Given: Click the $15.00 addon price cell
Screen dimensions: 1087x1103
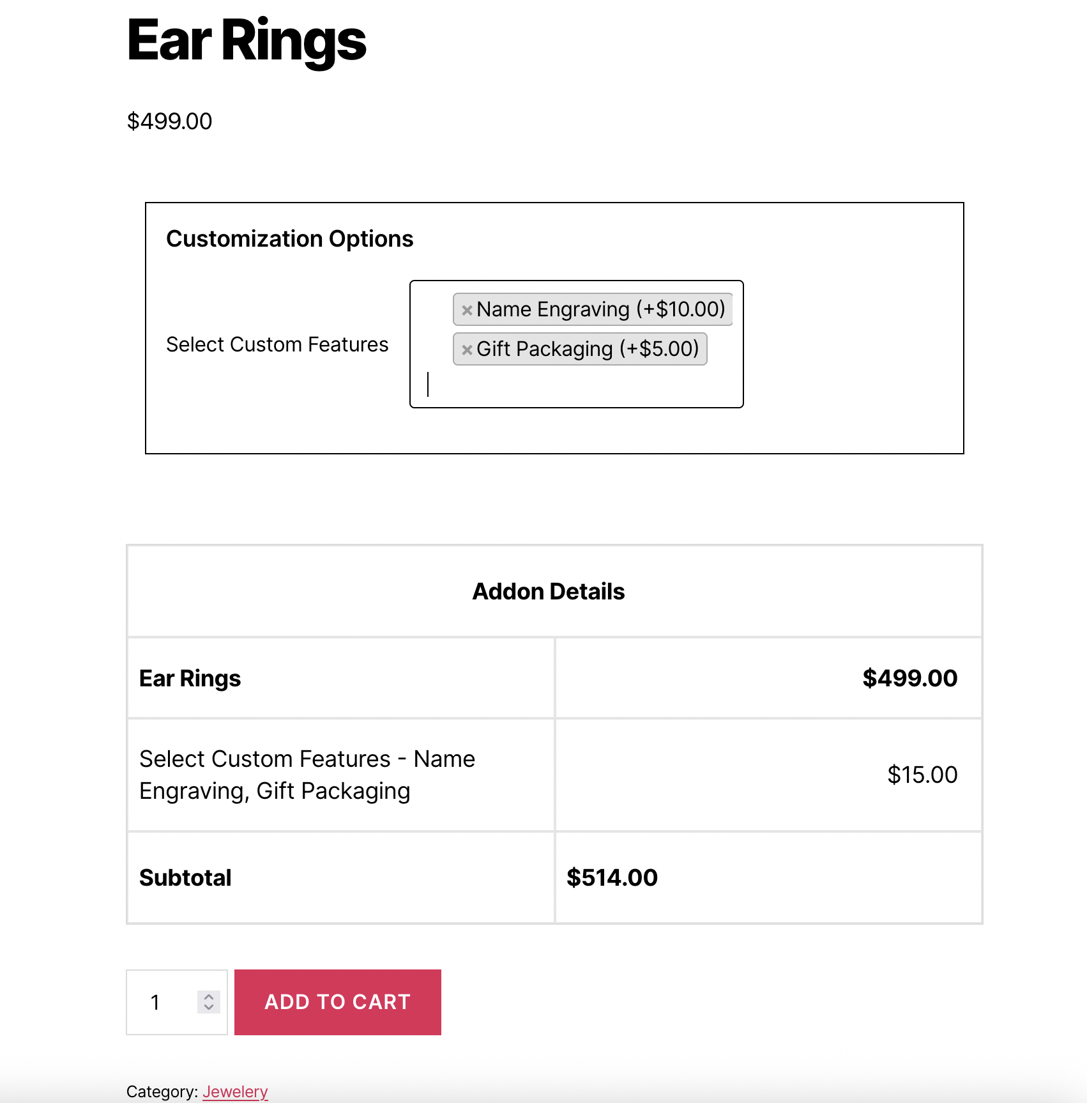Looking at the screenshot, I should click(x=922, y=775).
